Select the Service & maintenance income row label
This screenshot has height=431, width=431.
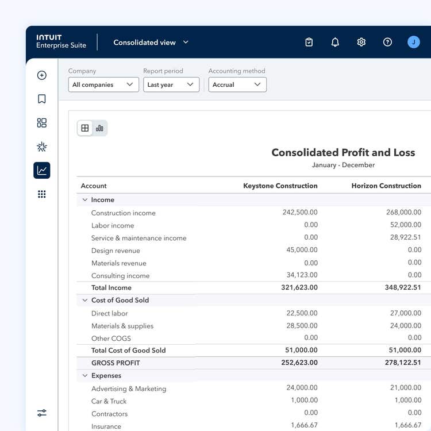click(x=139, y=238)
